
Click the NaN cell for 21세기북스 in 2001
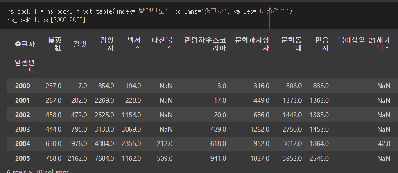tap(384, 100)
